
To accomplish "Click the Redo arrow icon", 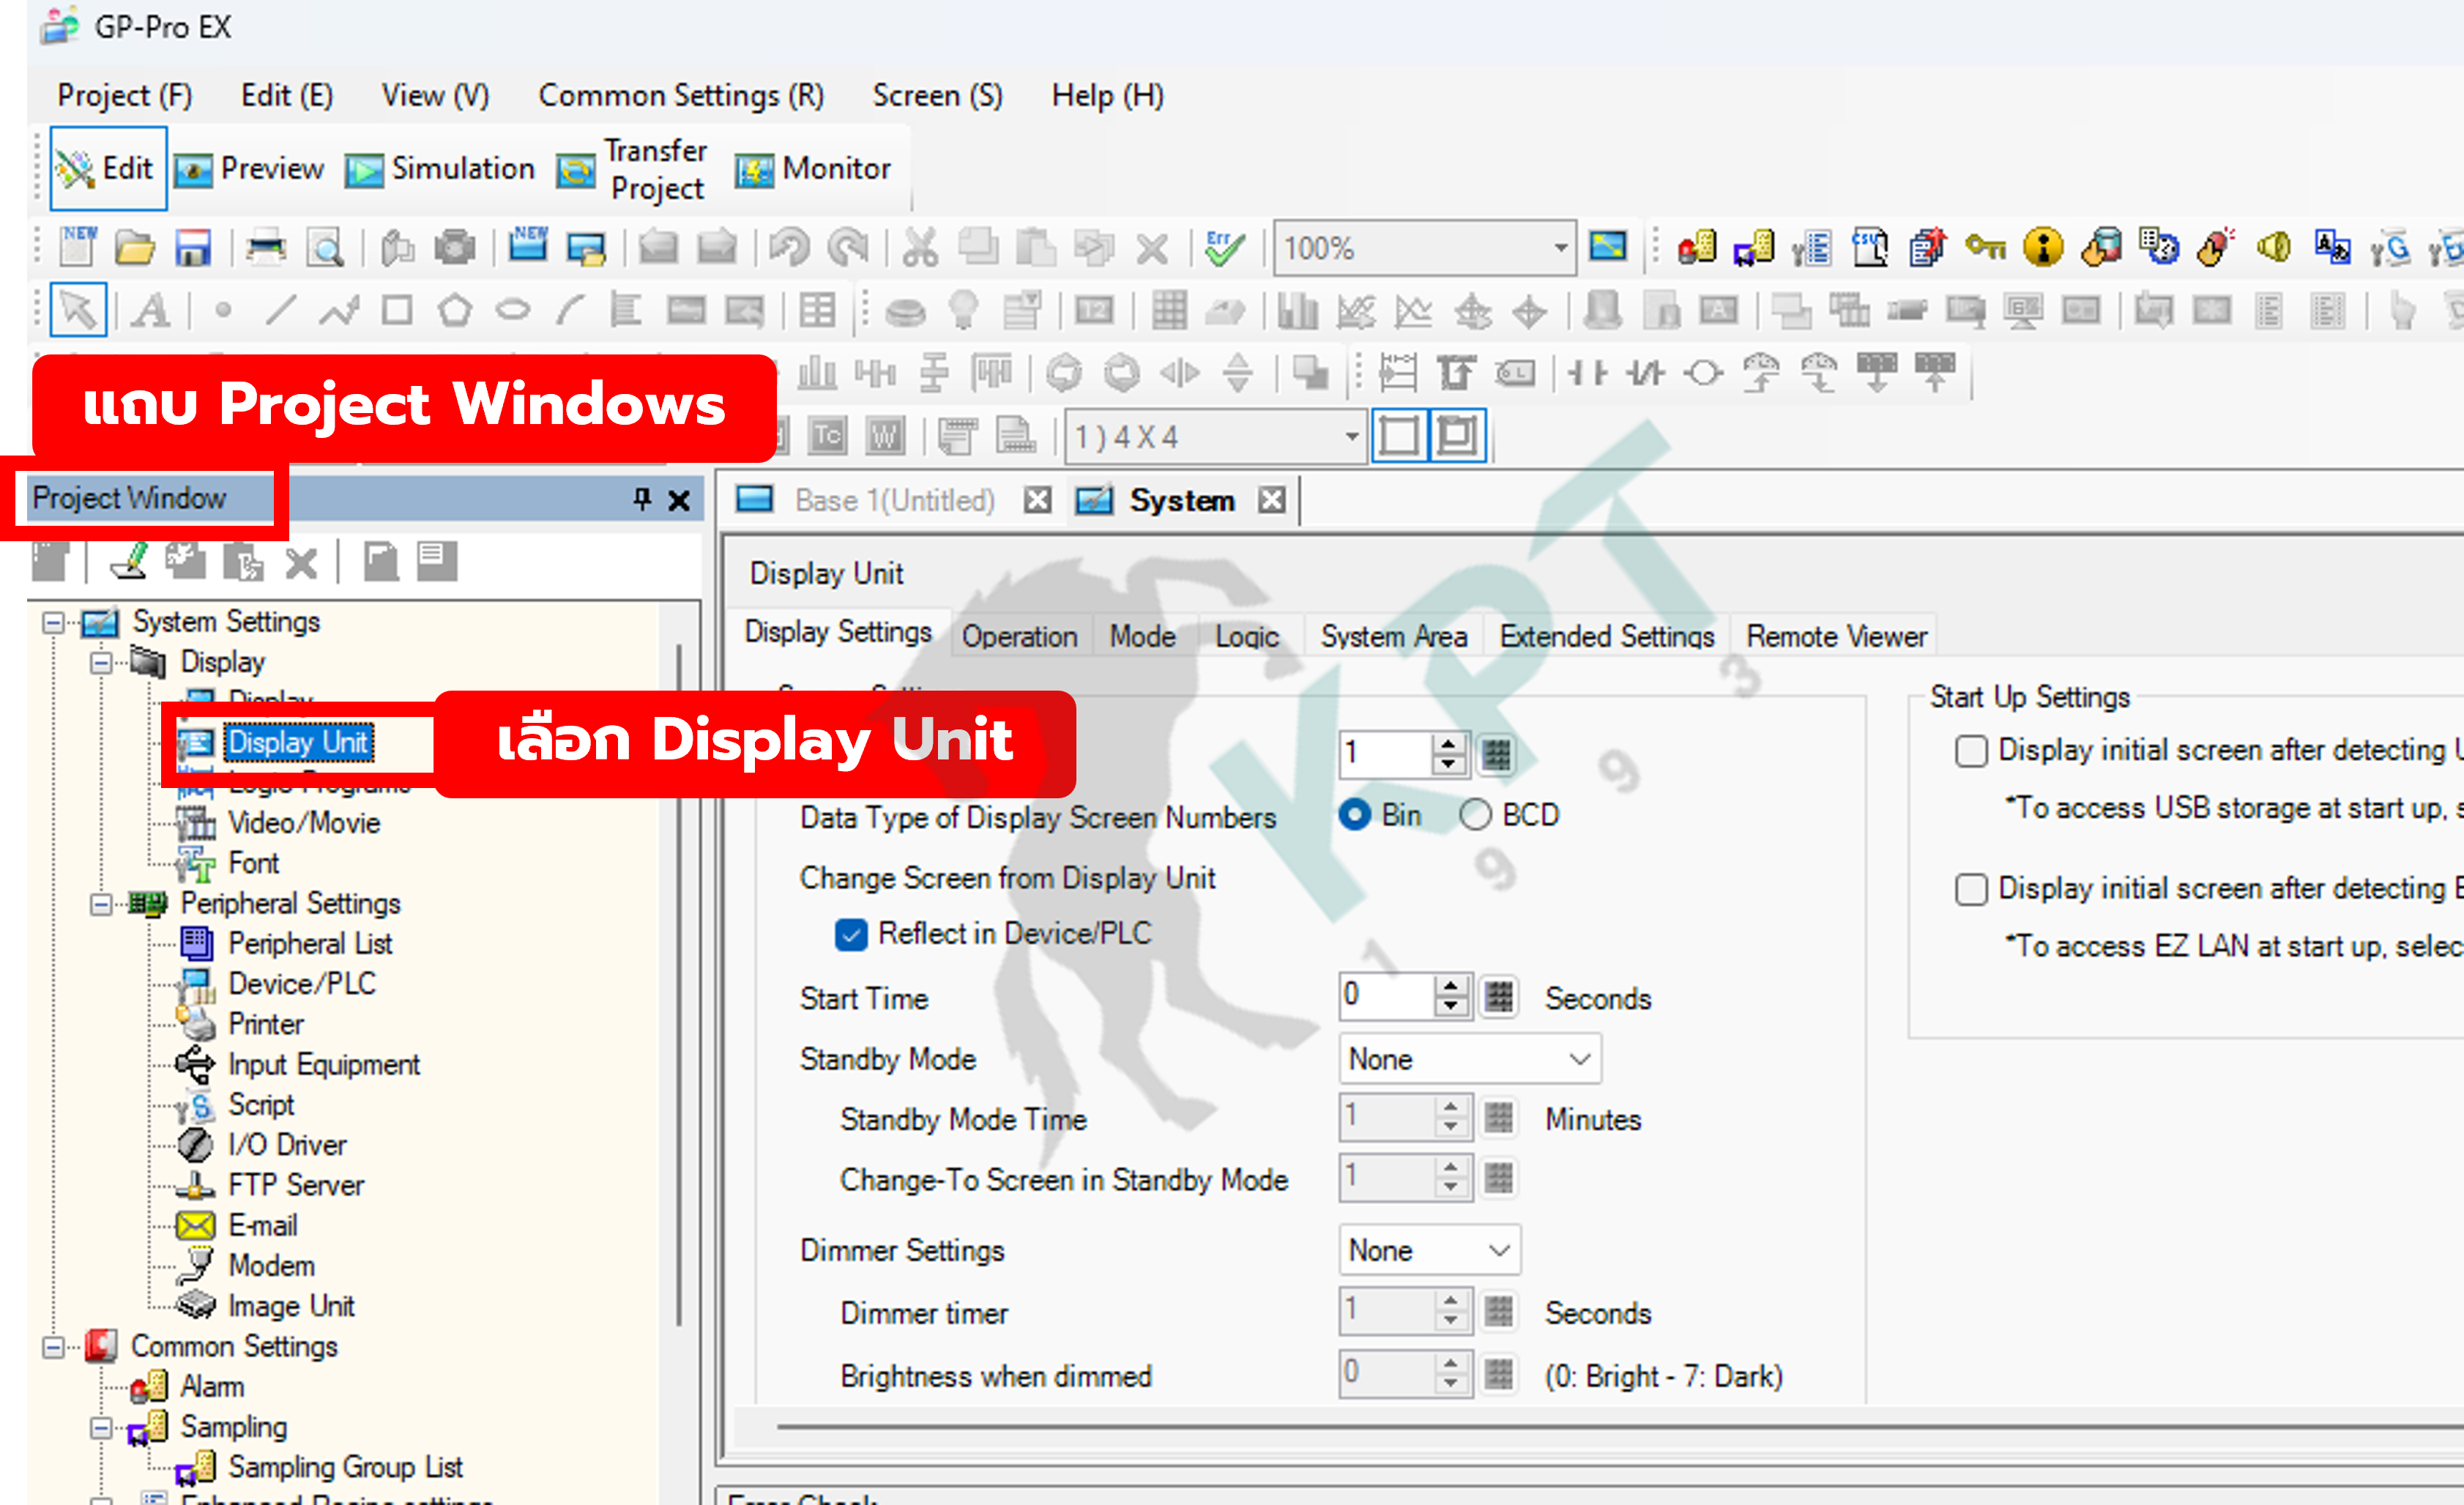I will coord(848,247).
